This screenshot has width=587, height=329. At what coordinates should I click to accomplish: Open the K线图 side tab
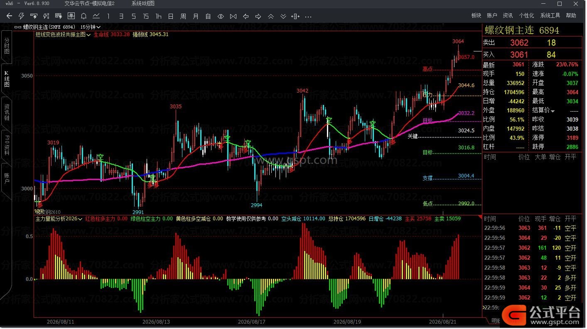[7, 79]
